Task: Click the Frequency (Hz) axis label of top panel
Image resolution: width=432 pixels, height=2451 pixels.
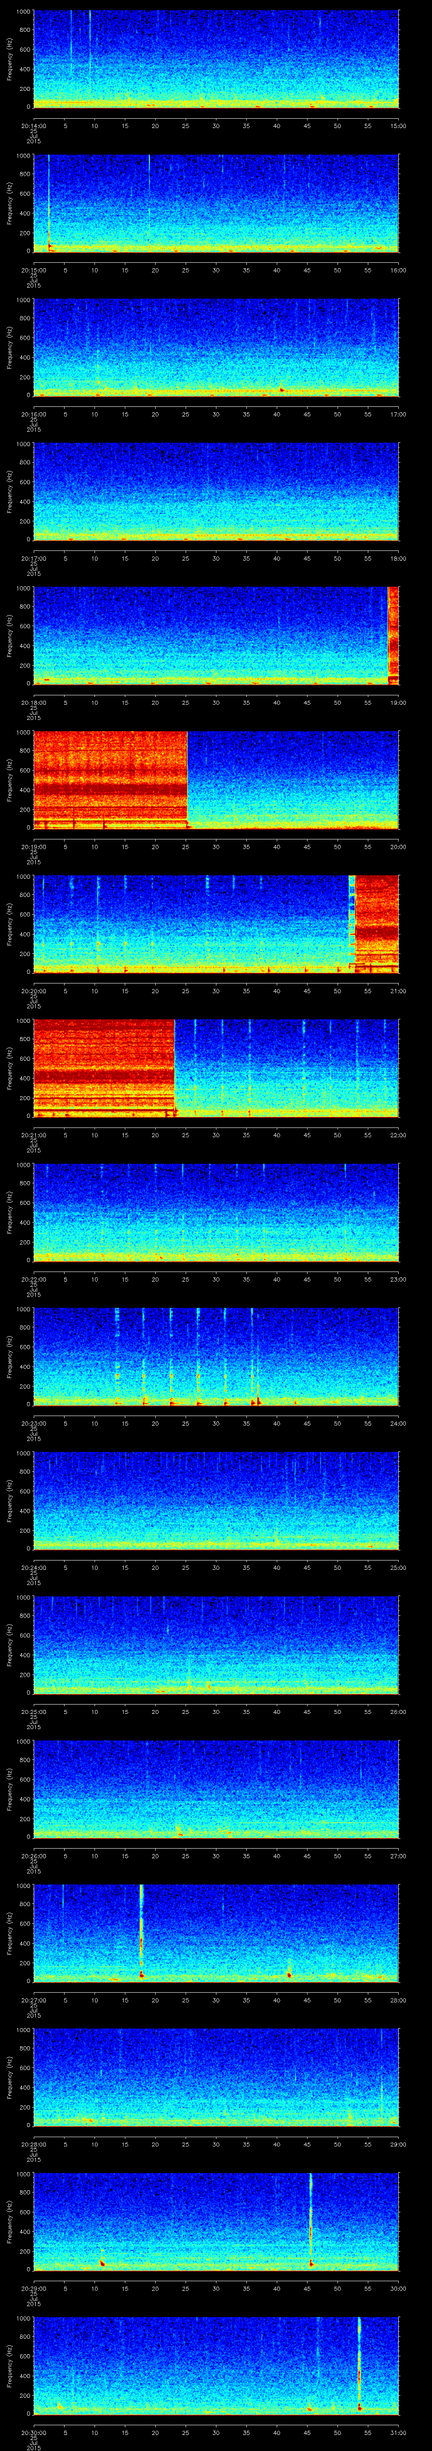Action: click(10, 59)
